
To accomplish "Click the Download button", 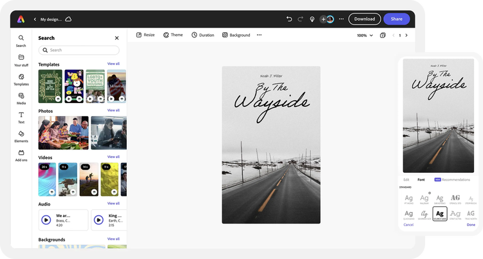I will [365, 19].
